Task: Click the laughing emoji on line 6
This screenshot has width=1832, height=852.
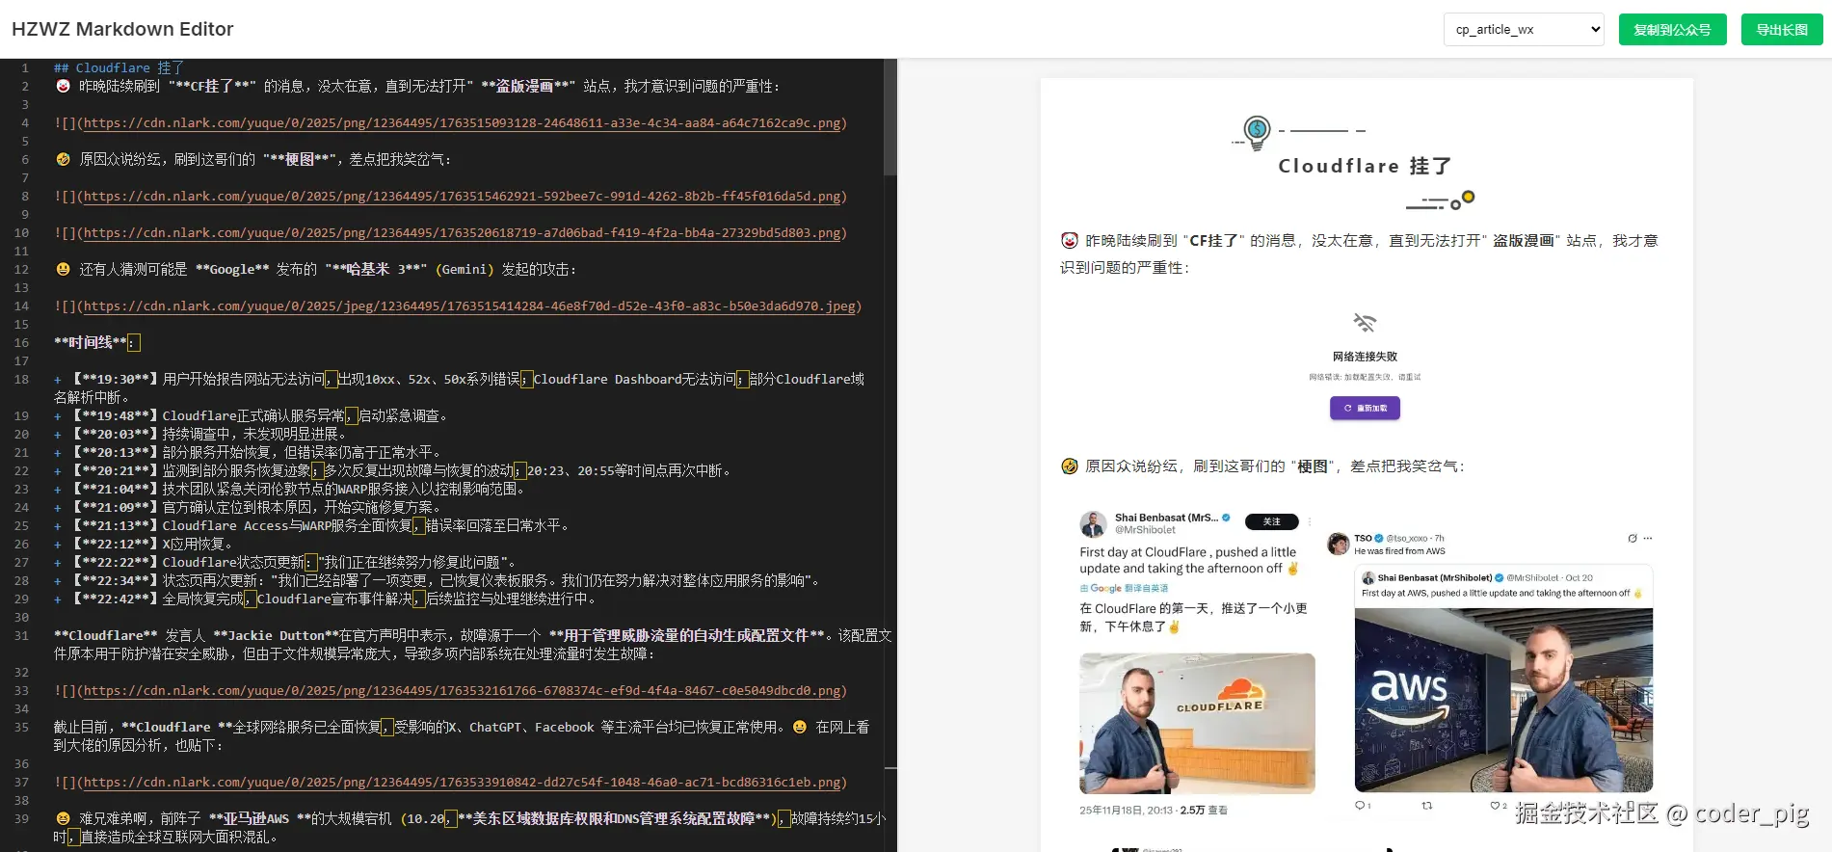Action: coord(63,160)
